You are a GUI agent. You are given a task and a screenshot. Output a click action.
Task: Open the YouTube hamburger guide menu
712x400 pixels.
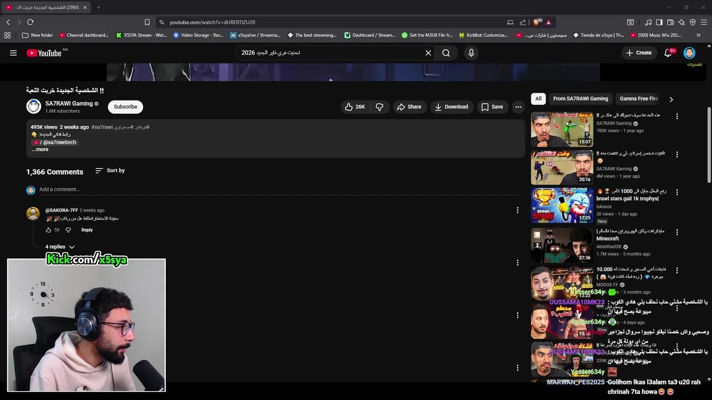click(13, 53)
